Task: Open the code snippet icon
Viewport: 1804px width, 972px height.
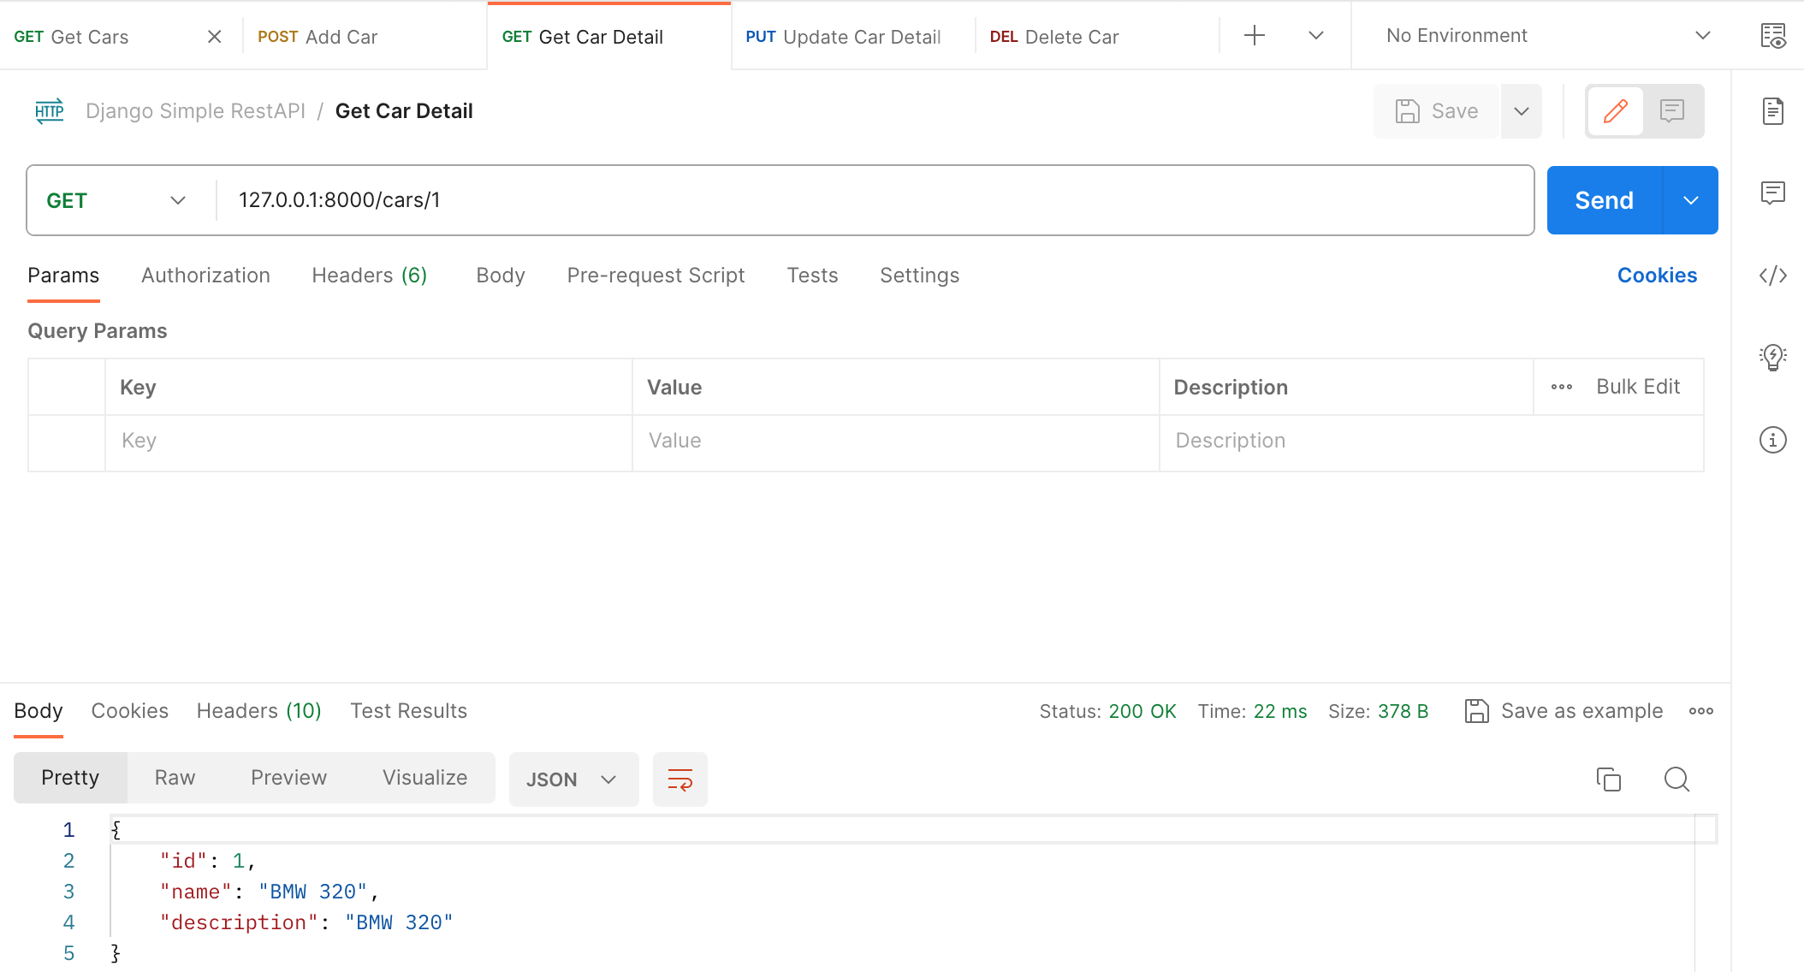Action: coord(1772,276)
